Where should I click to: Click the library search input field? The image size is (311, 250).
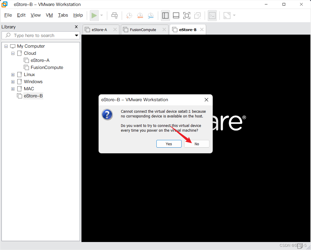[41, 36]
